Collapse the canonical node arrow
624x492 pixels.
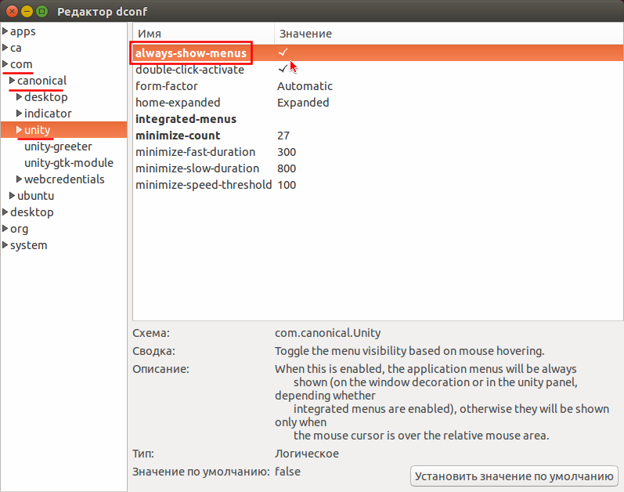point(13,80)
